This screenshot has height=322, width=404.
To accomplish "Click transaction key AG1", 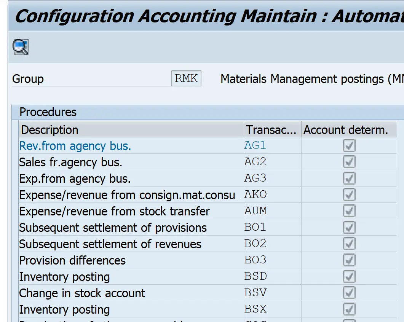I will coord(255,145).
